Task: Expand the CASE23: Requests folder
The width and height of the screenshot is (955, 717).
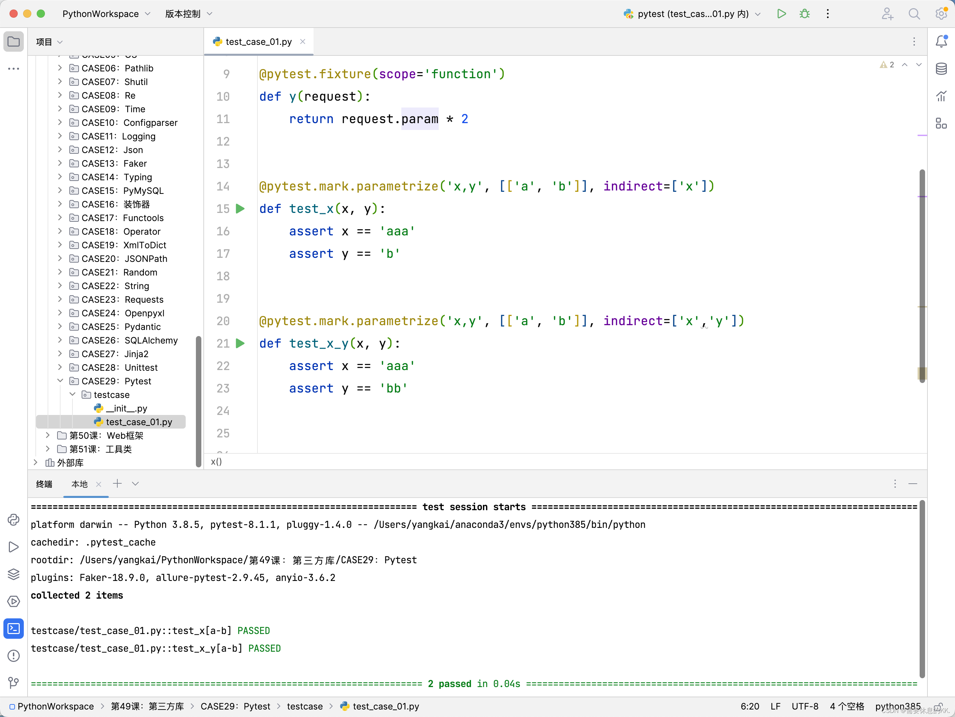Action: (x=60, y=299)
